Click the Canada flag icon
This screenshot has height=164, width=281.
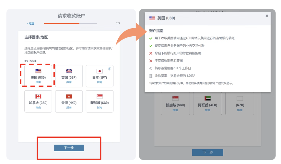click(x=38, y=97)
